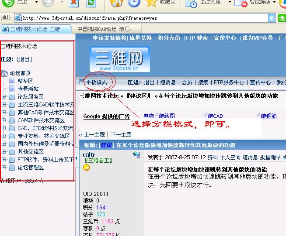This screenshot has height=236, width=286.
Task: Click the 成为VIP会员 top menu link
Action: tap(258, 38)
